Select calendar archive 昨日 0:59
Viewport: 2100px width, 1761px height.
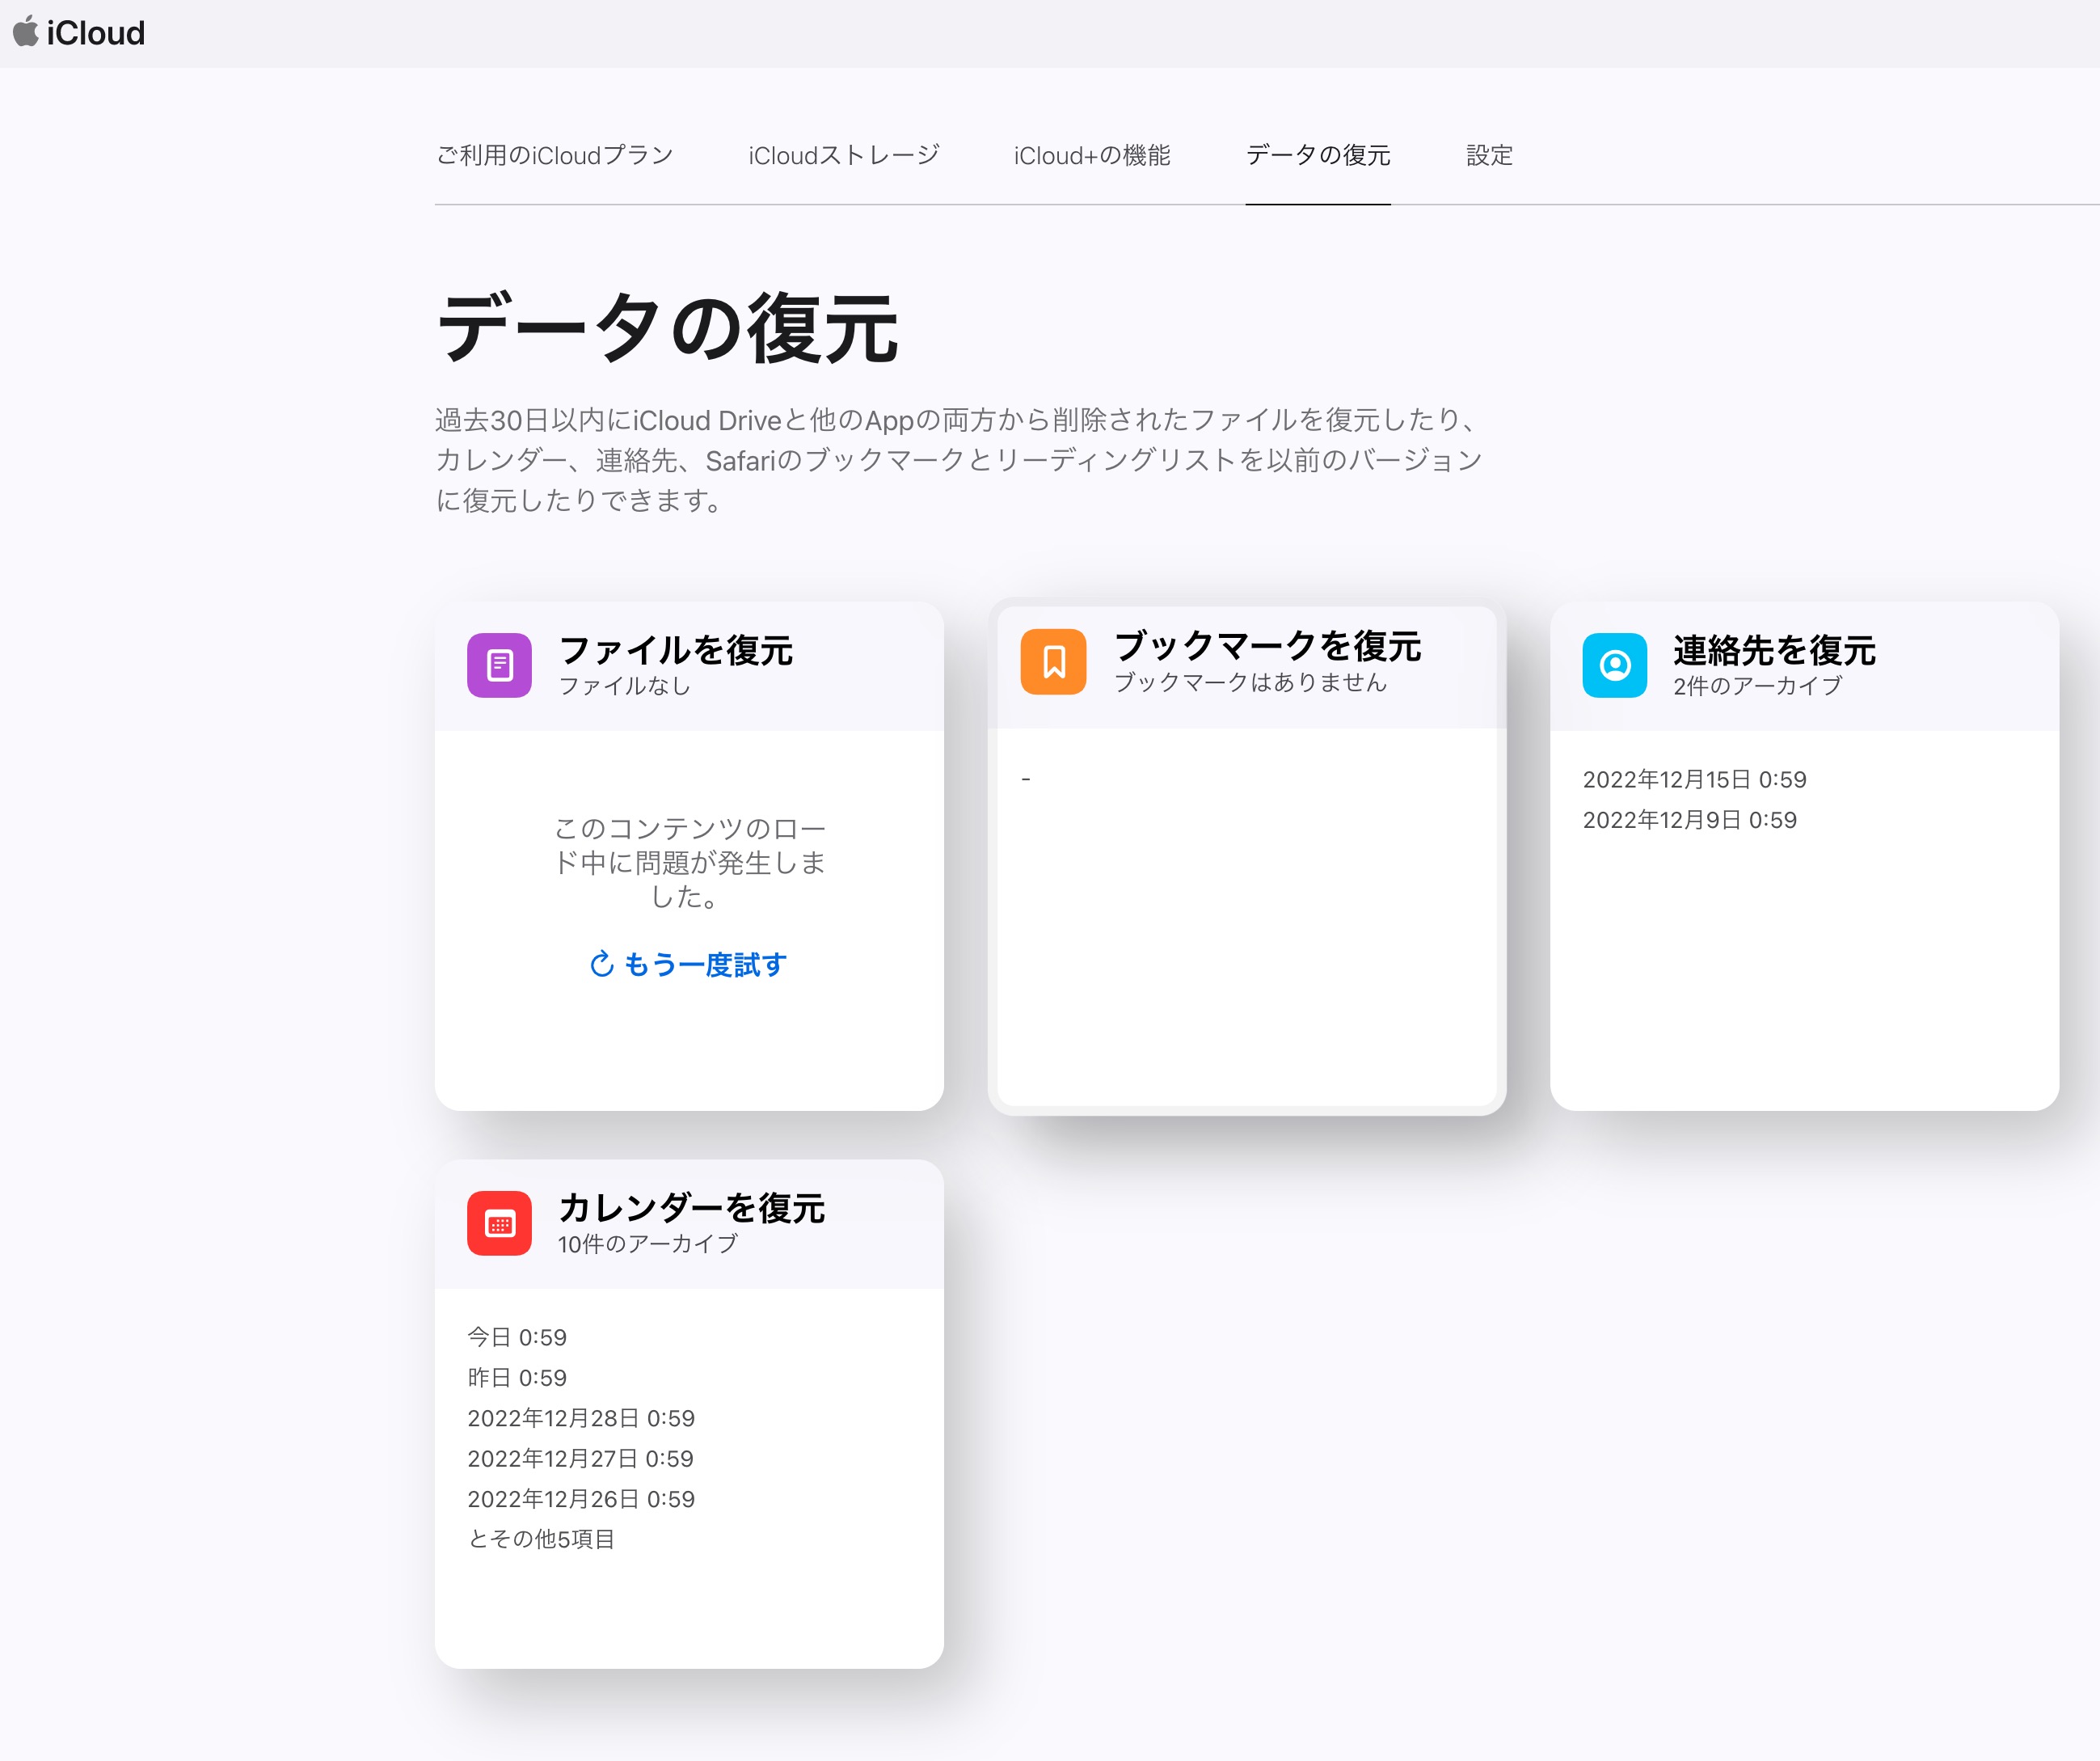[516, 1377]
